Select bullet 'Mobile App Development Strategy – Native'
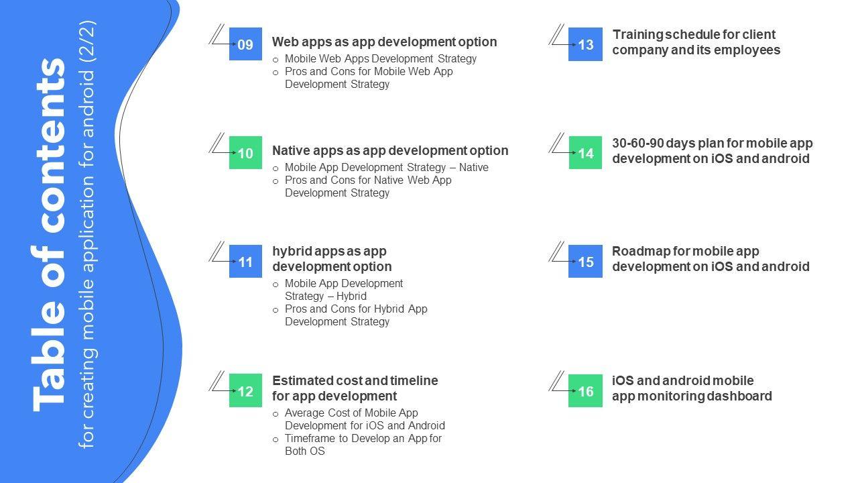 tap(387, 167)
